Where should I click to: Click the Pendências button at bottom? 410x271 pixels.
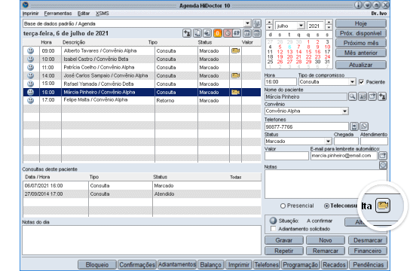click(369, 265)
